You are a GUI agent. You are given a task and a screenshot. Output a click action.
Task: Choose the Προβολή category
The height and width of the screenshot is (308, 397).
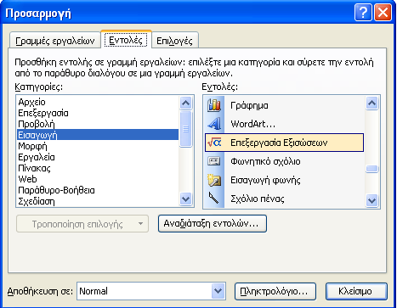[98, 124]
